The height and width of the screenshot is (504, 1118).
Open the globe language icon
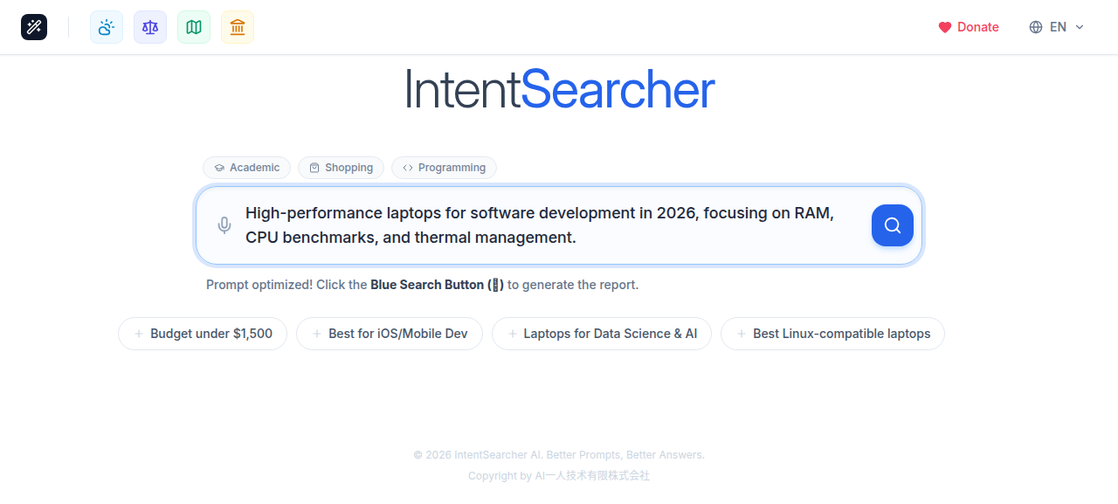[1035, 27]
